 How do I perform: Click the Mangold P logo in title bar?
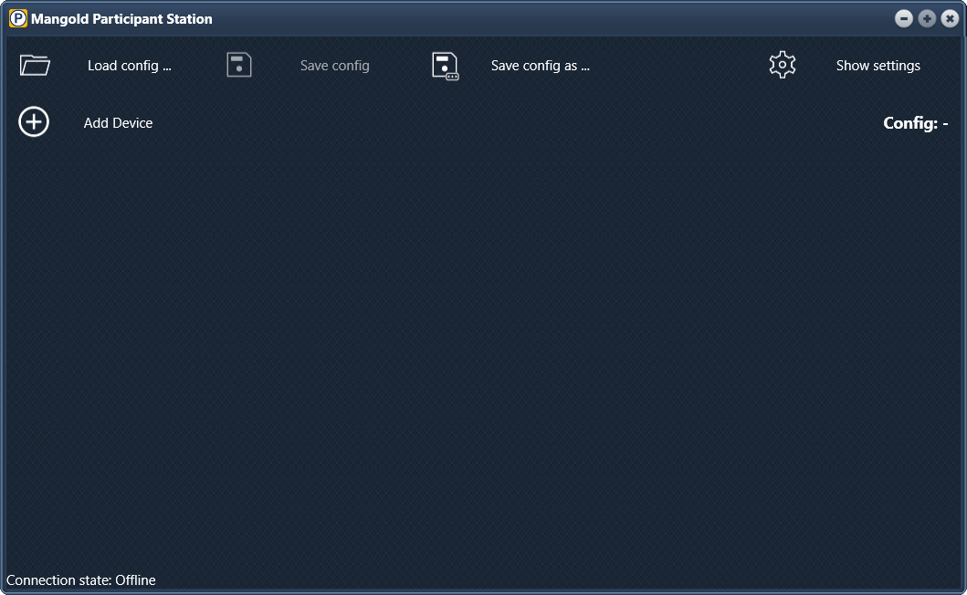pyautogui.click(x=18, y=18)
